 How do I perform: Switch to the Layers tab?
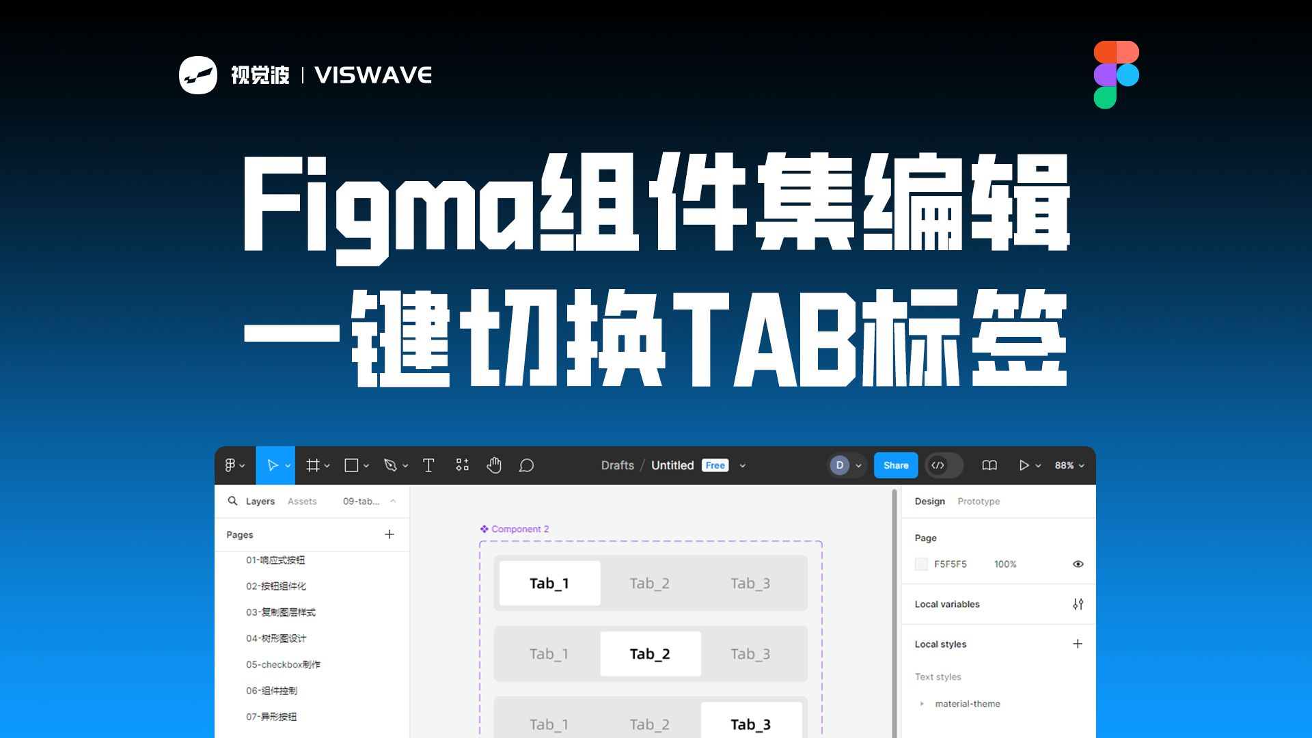[x=260, y=501]
